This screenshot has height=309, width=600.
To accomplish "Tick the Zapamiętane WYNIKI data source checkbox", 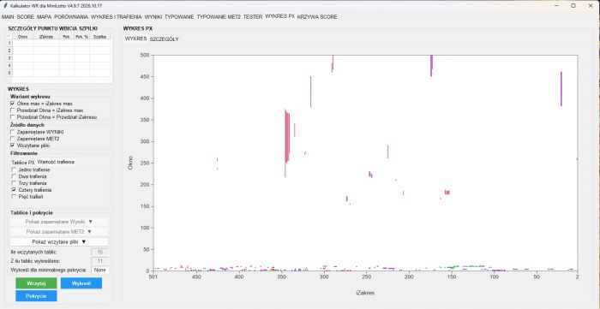I will (x=13, y=132).
